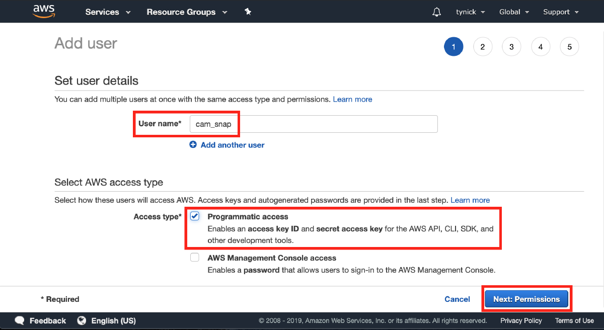The height and width of the screenshot is (330, 604).
Task: Focus the User name input field
Action: 314,124
